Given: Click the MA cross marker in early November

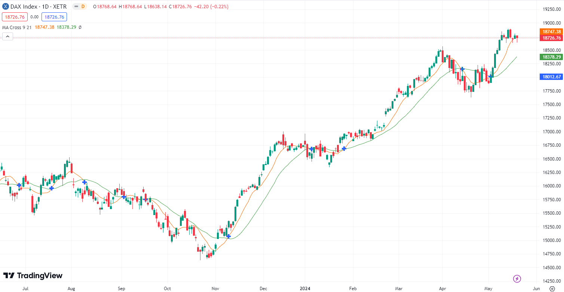Looking at the screenshot, I should [x=229, y=236].
